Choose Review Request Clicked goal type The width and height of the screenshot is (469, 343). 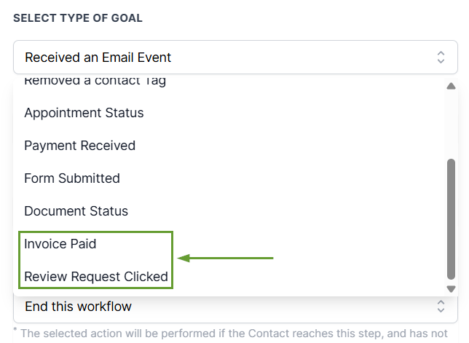pos(96,277)
